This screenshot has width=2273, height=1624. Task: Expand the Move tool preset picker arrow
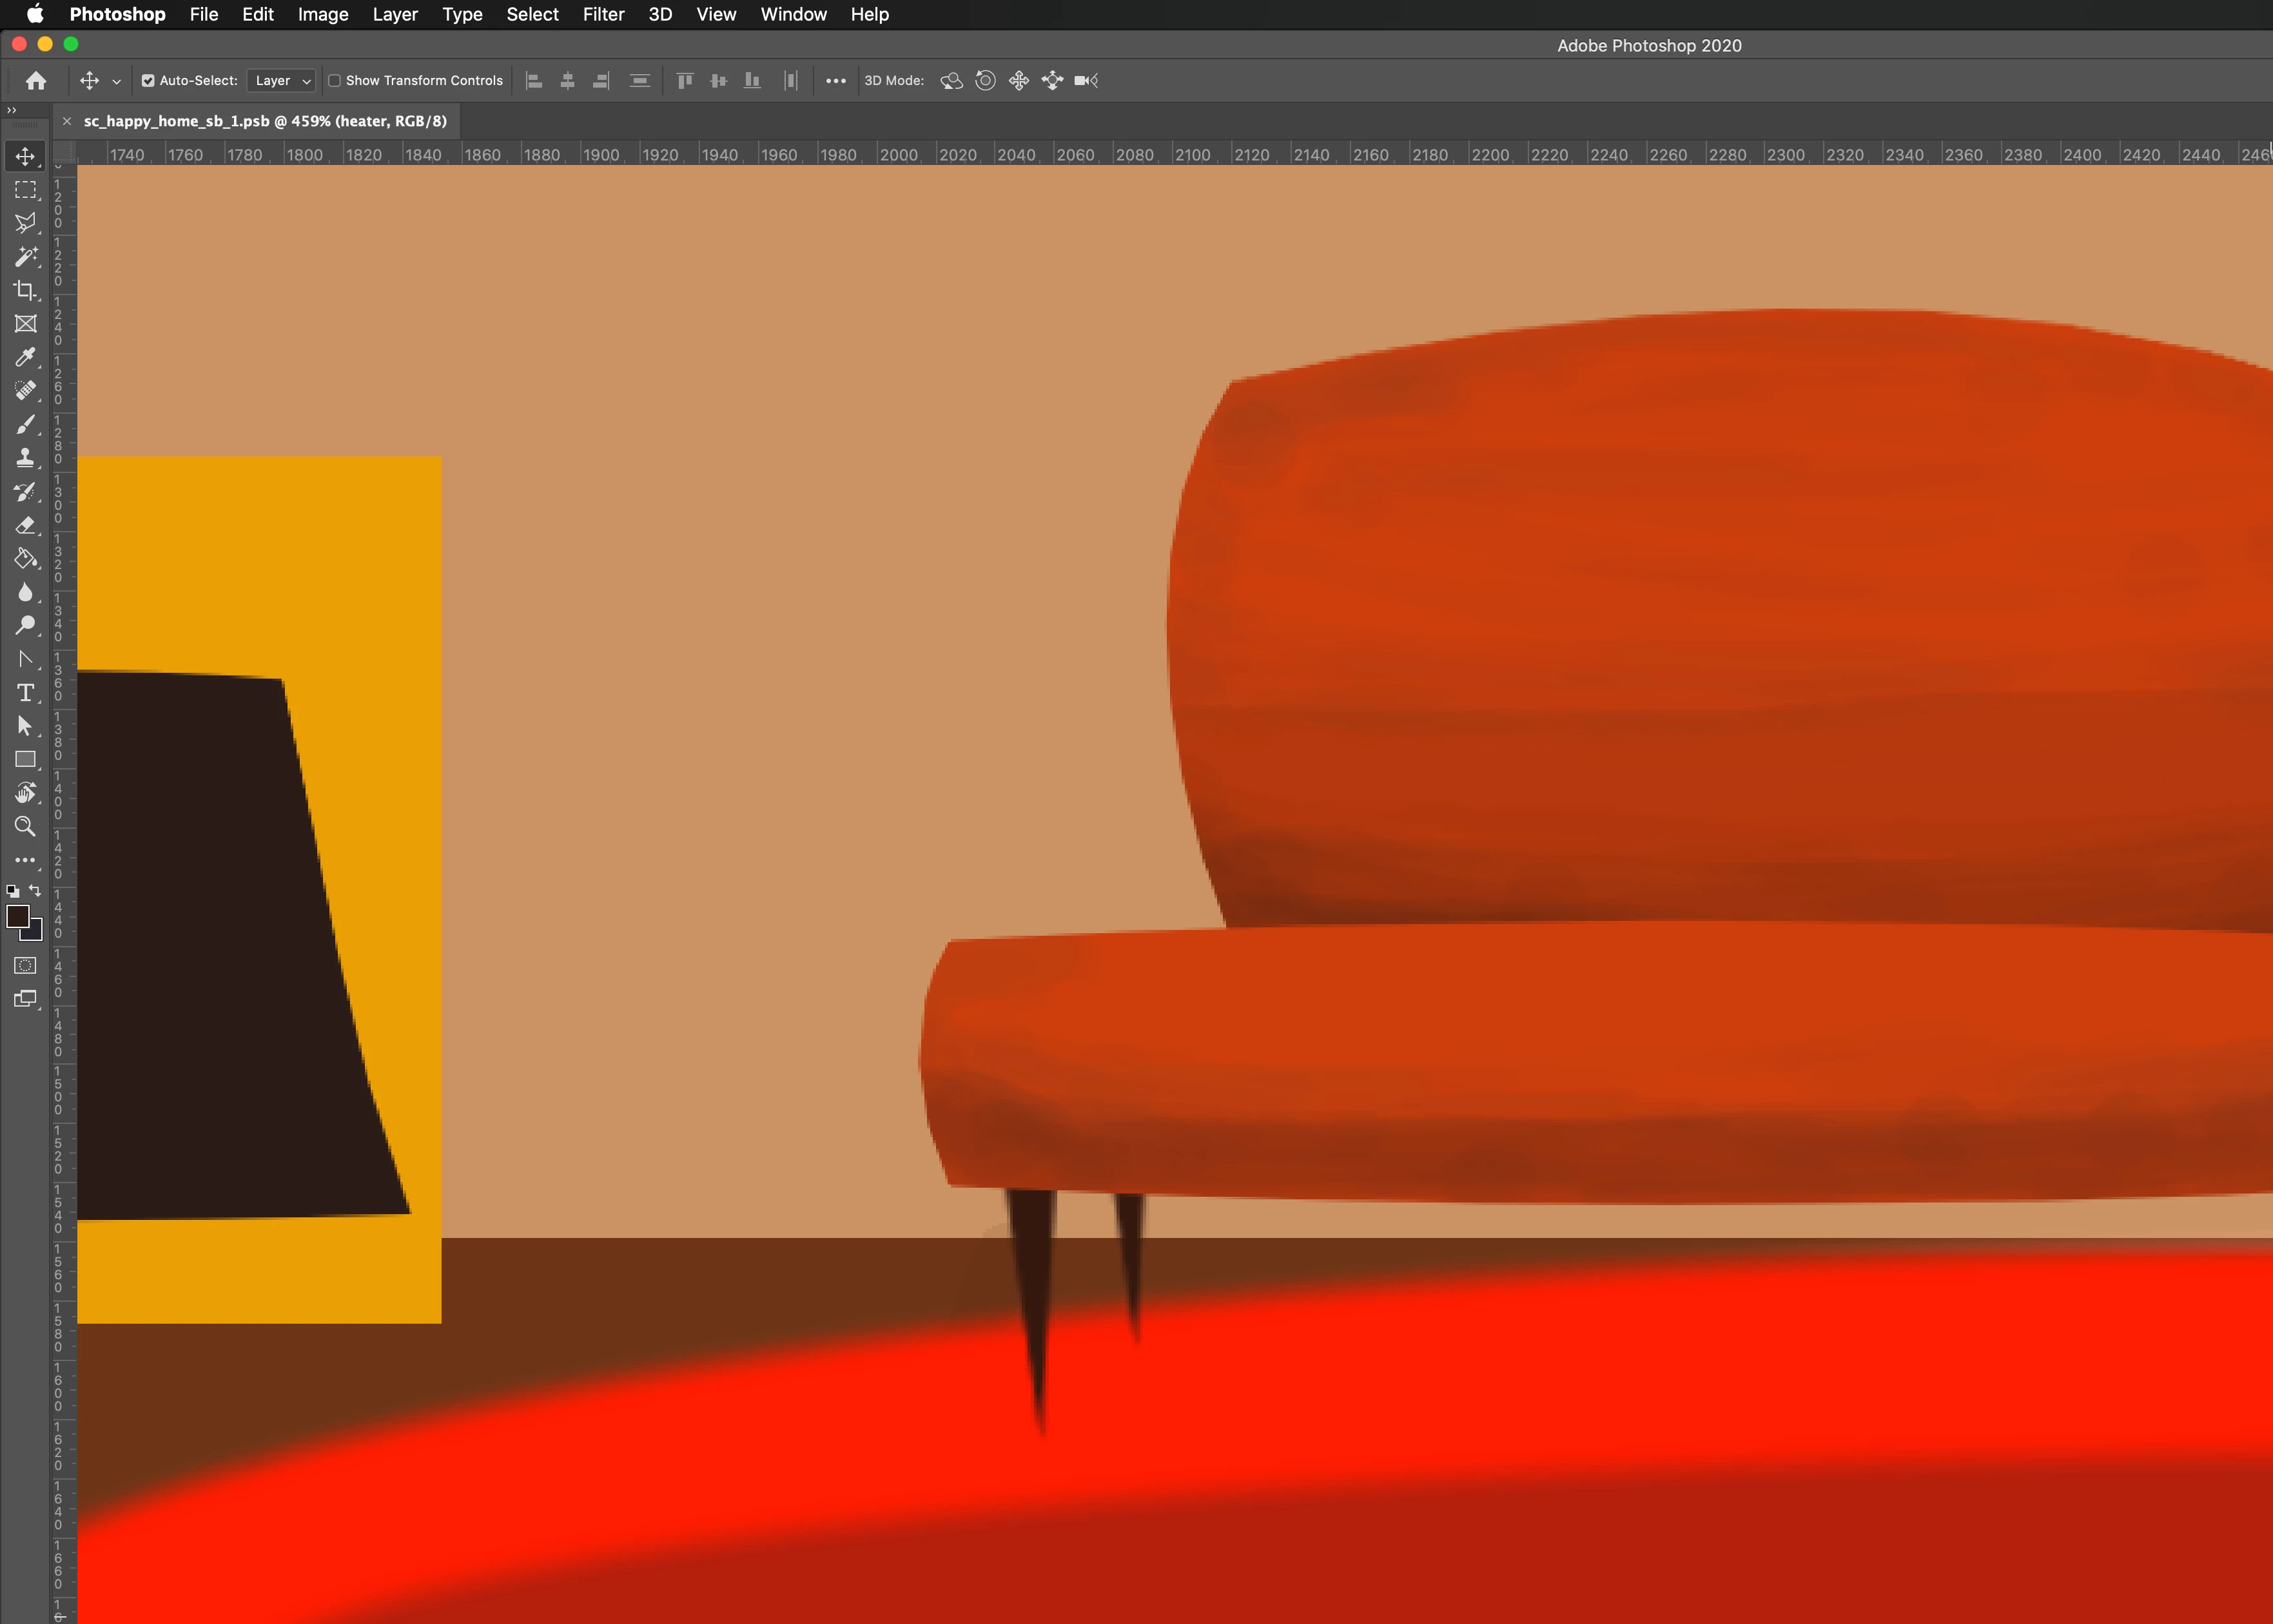tap(116, 81)
